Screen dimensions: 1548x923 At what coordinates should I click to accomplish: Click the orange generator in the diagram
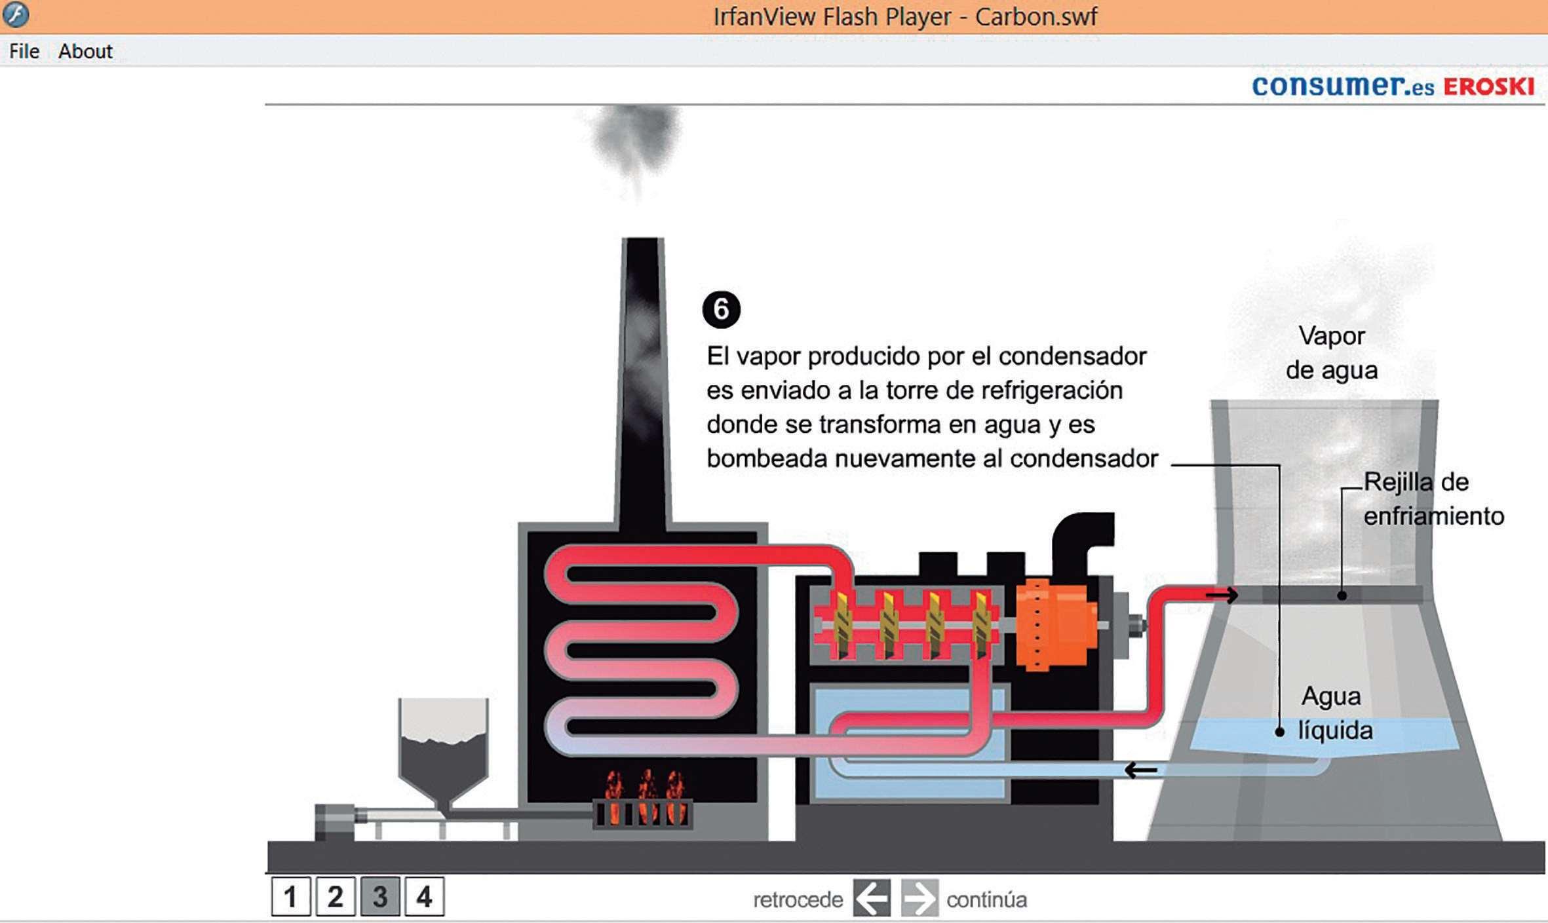[x=1055, y=624]
